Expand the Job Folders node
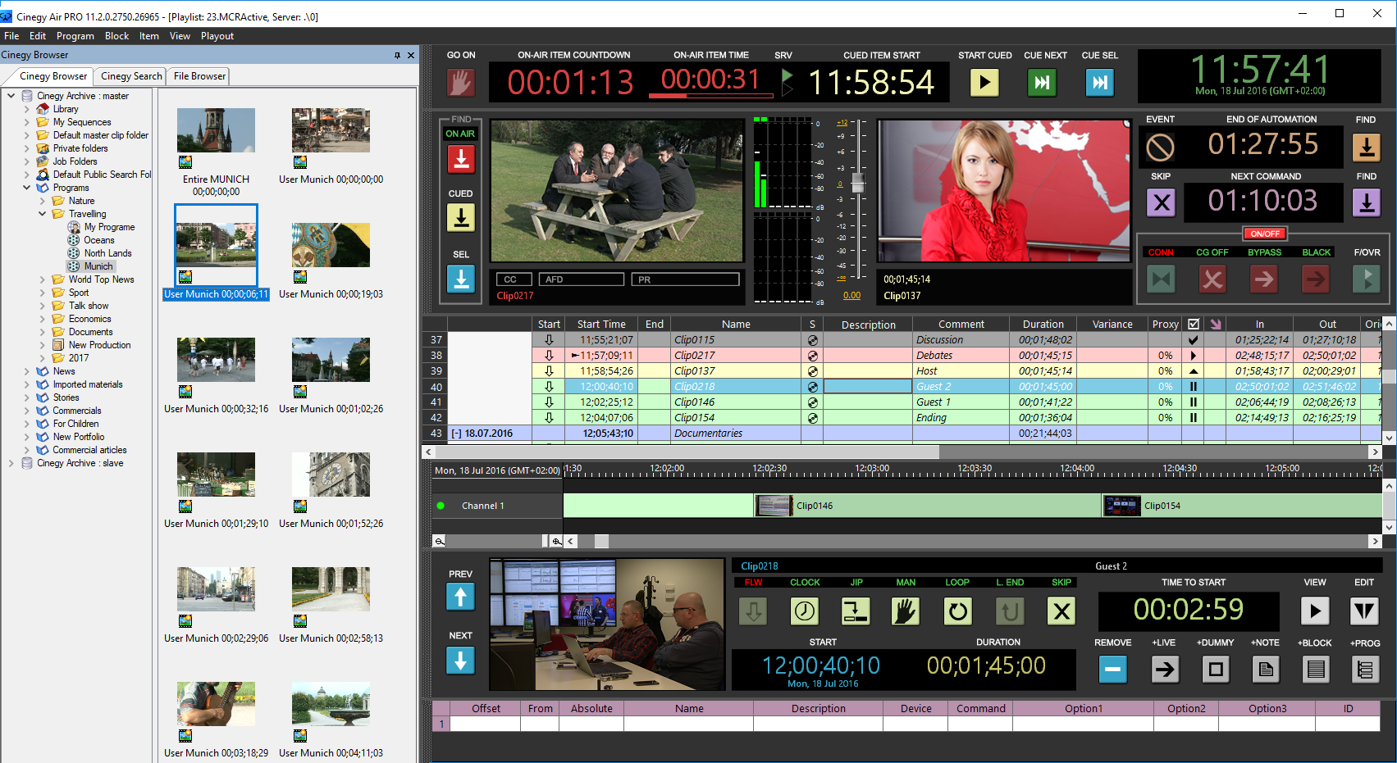Screen dimensions: 1397x763 26,161
